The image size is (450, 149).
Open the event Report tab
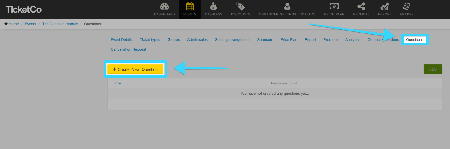(x=310, y=40)
